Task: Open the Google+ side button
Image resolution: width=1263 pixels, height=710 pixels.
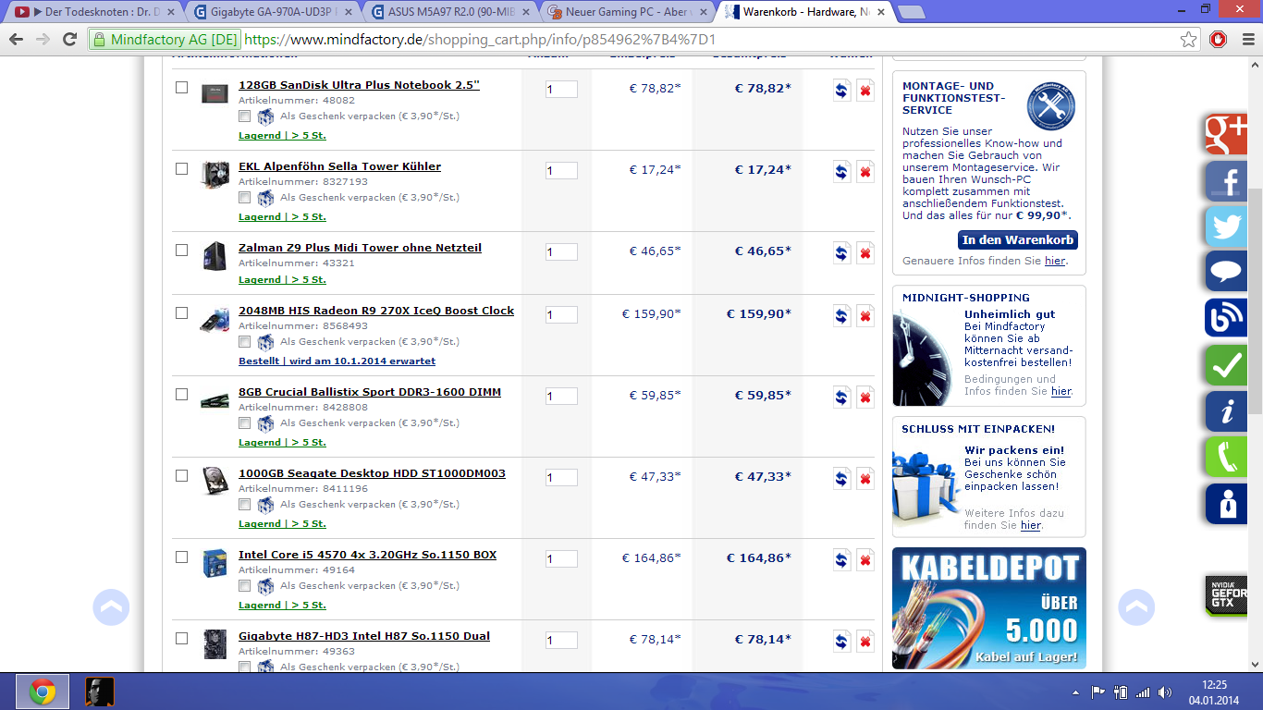Action: [1227, 135]
